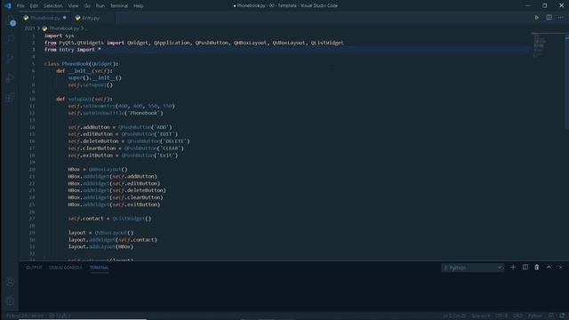Click the 'def setupGUI(self):' line
569x320 pixels.
pyautogui.click(x=84, y=99)
